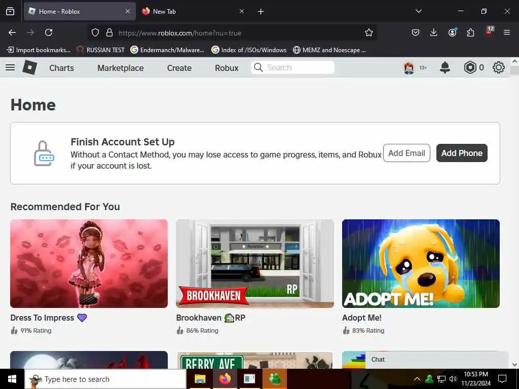
Task: Open the Marketplace menu item
Action: coord(121,68)
